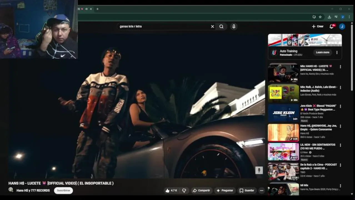
Task: Open options for Mix: Reik, J. Balvin
Action: [340, 87]
